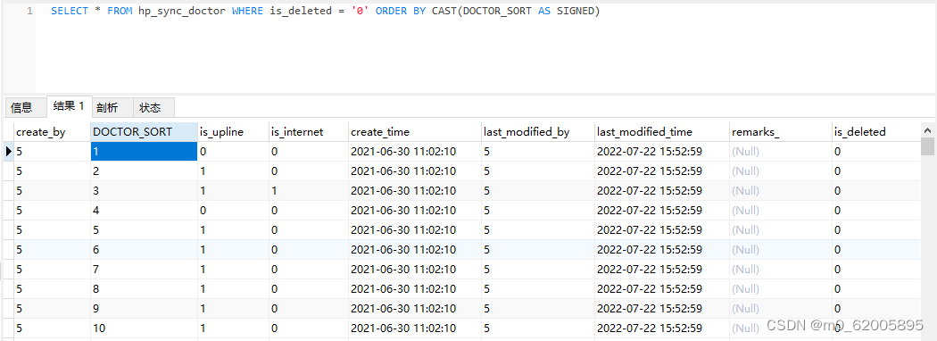Click the scrollbar up arrow of results grid
The height and width of the screenshot is (341, 937).
927,129
